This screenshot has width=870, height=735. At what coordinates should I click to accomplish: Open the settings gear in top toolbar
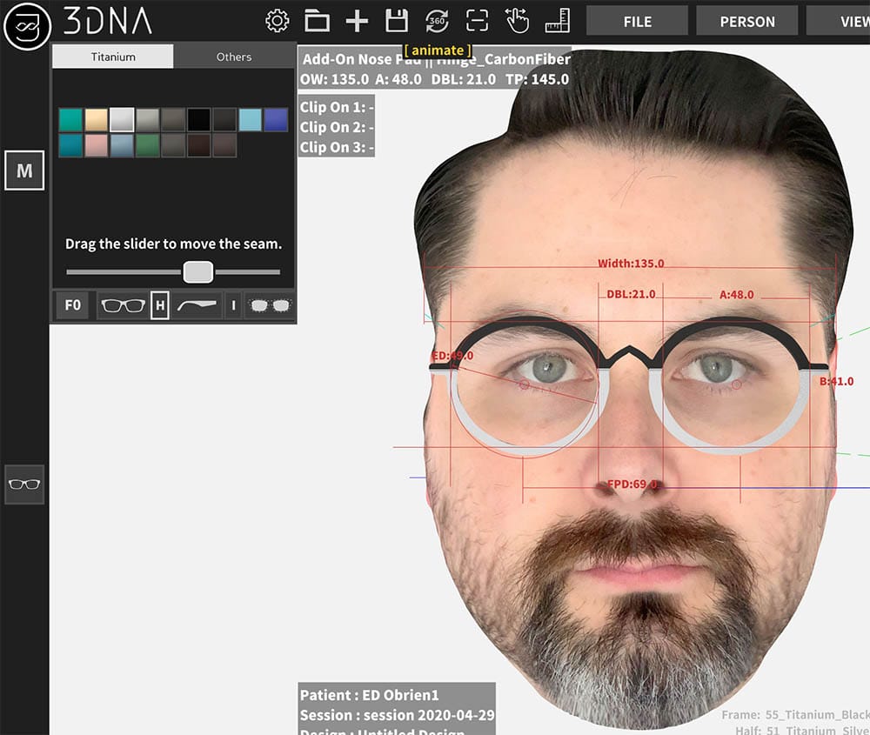(277, 22)
